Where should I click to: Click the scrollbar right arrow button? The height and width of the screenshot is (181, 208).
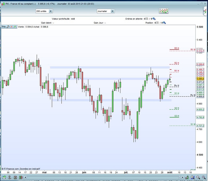click(183, 177)
